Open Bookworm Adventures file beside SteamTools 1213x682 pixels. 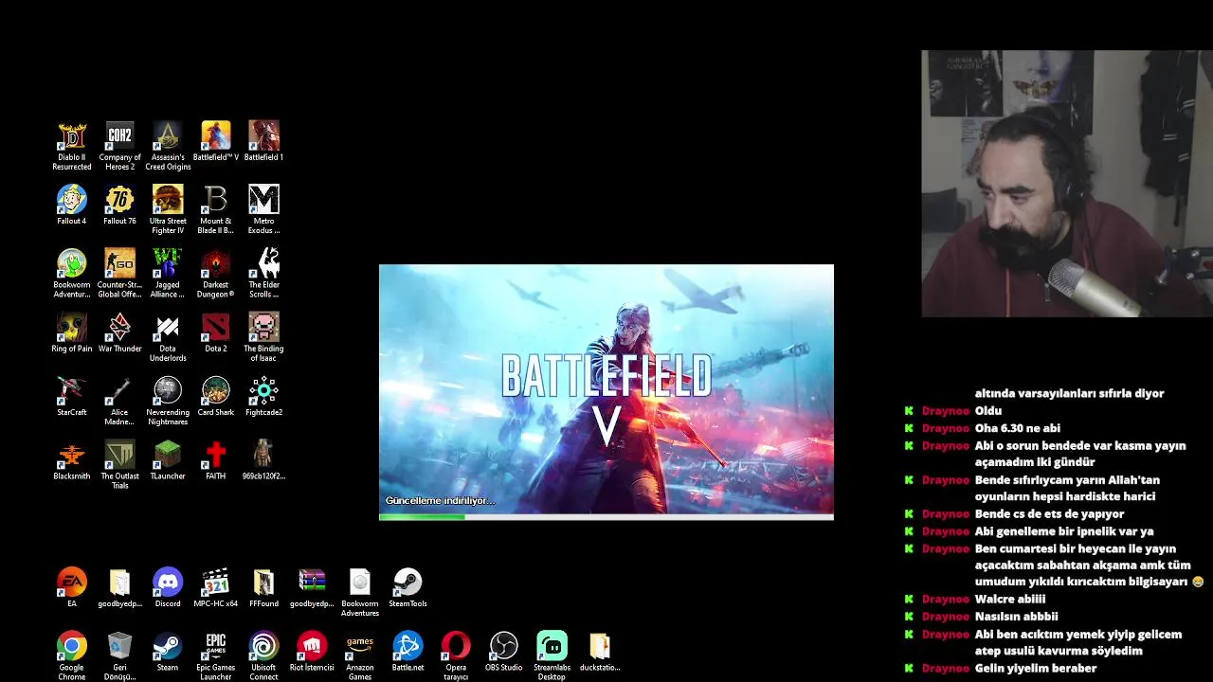[x=360, y=592]
